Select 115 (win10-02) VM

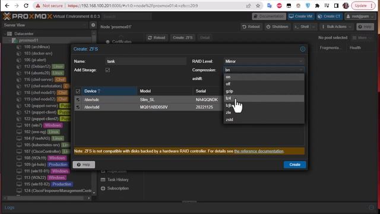[x=37, y=184]
